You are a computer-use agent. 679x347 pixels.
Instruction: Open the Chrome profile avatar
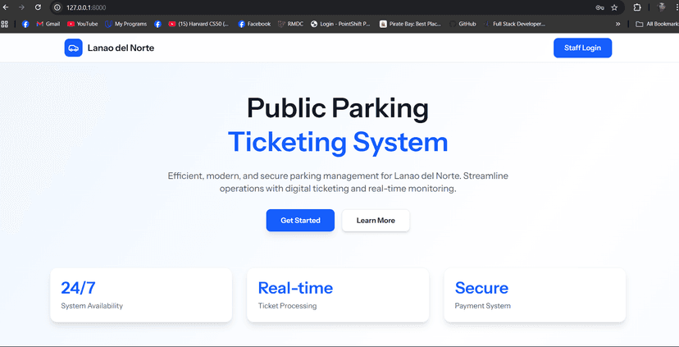(661, 7)
